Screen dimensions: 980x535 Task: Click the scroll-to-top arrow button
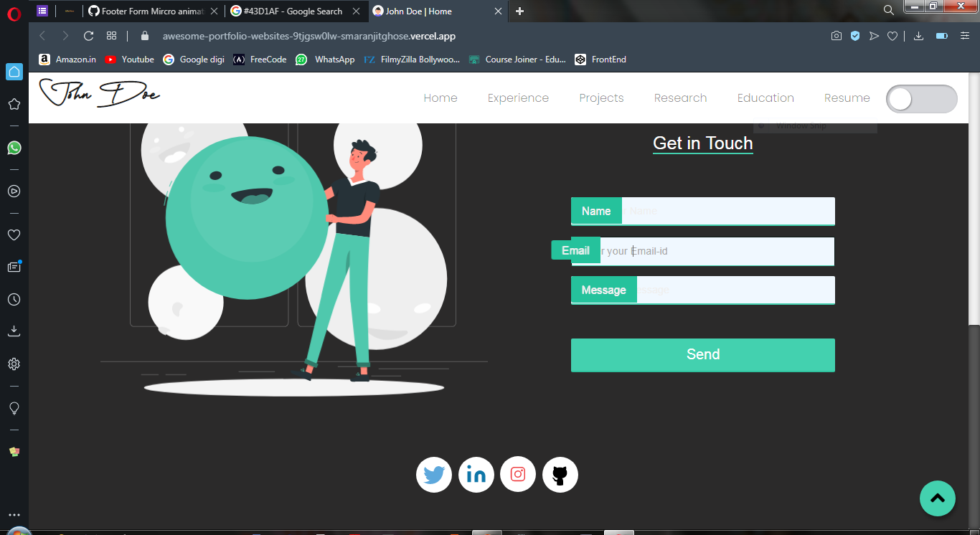[938, 498]
